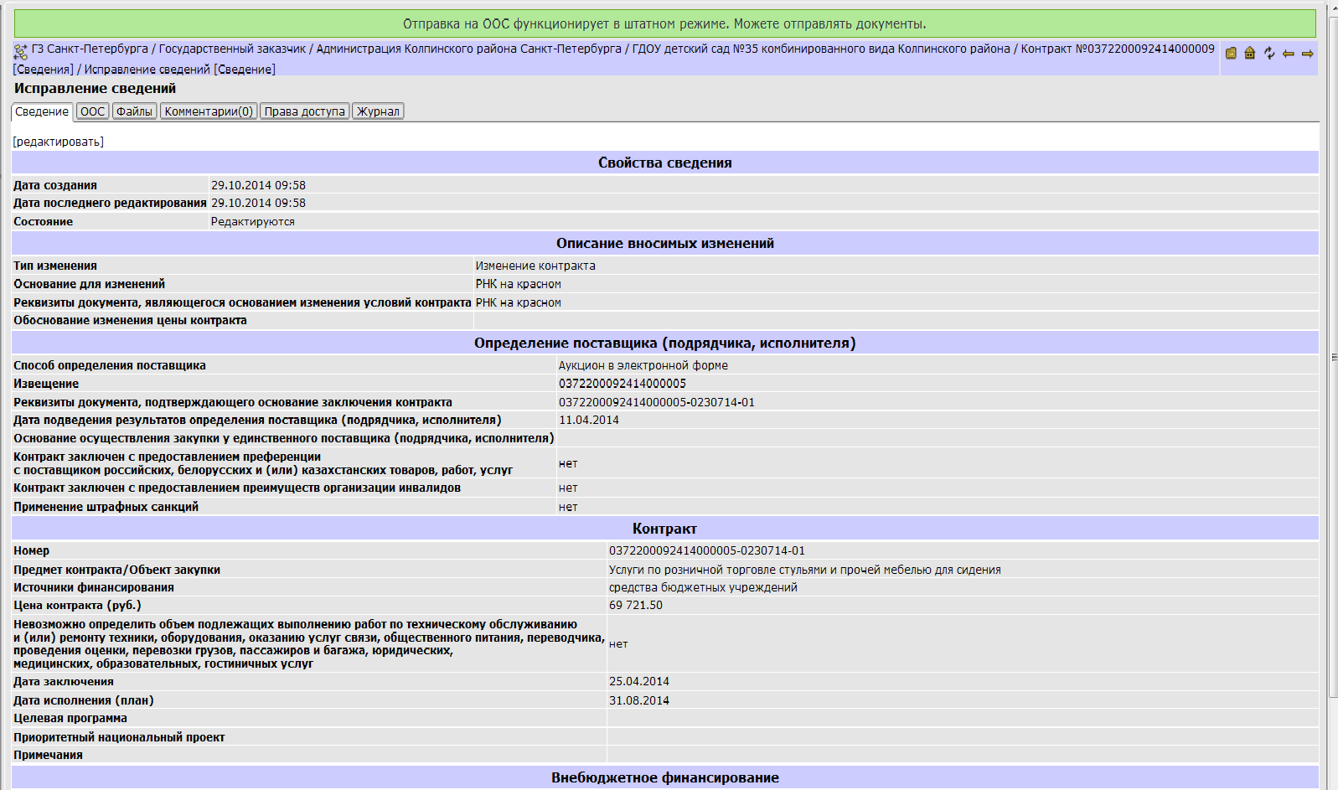Click the Контракт section header
Viewport: 1338px width, 790px height.
point(665,529)
